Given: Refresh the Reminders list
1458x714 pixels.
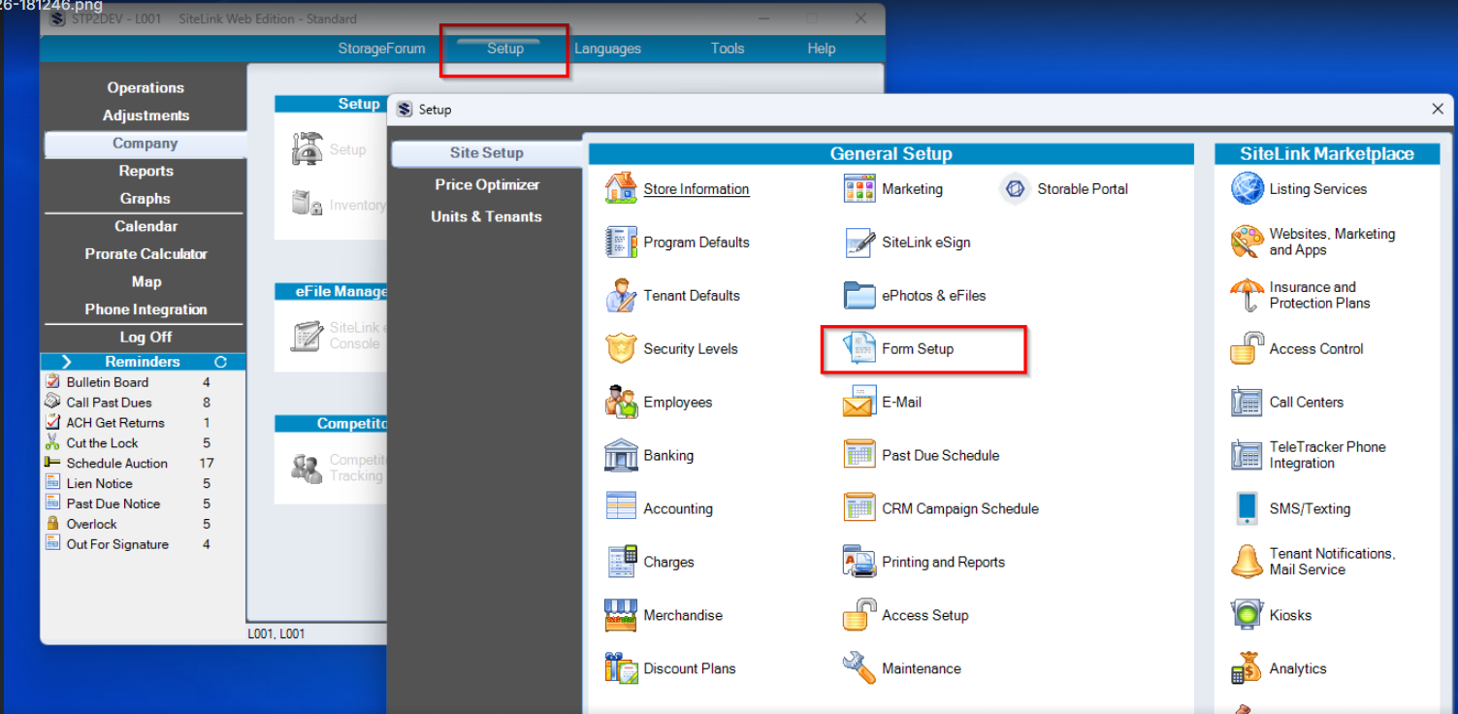Looking at the screenshot, I should tap(220, 362).
